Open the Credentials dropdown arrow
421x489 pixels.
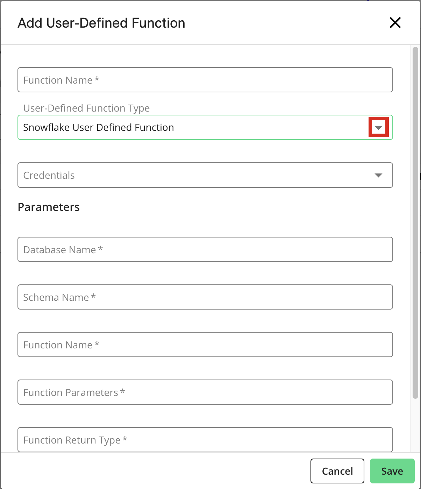tap(378, 175)
